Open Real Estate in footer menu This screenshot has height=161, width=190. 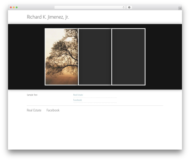34,110
